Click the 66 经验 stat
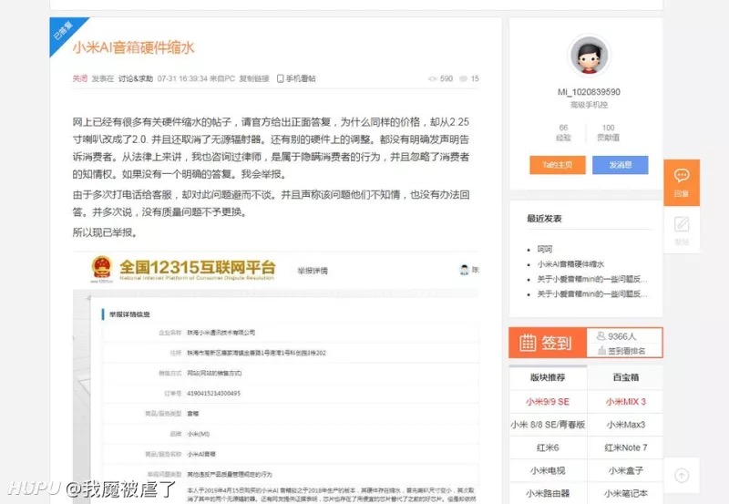 click(563, 132)
